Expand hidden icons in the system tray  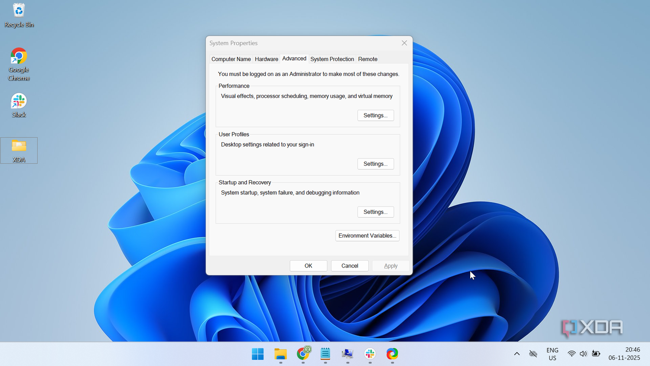click(517, 353)
